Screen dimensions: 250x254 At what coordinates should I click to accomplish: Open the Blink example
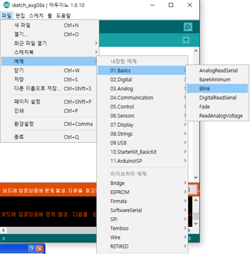click(217, 89)
